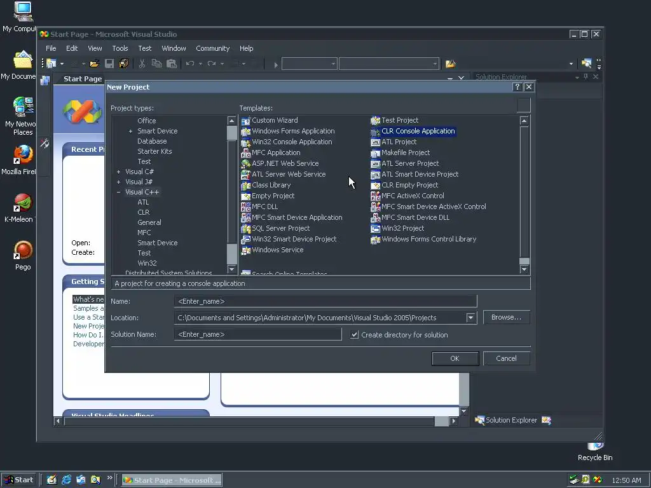Viewport: 651px width, 488px height.
Task: Select the ASP.NET Web Service template
Action: tap(280, 163)
